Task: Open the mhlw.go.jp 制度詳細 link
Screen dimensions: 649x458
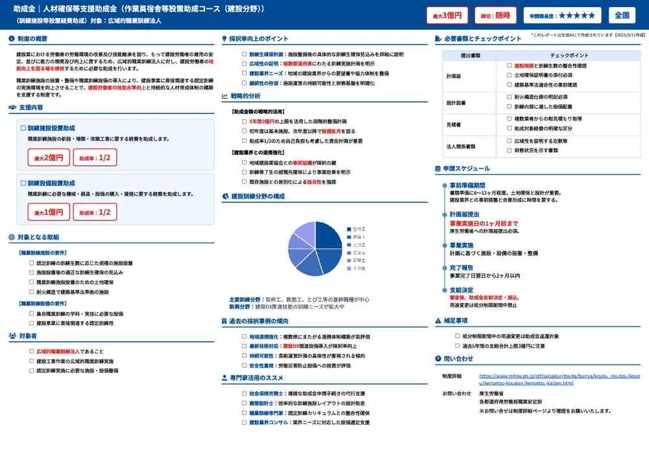Action: 557,378
